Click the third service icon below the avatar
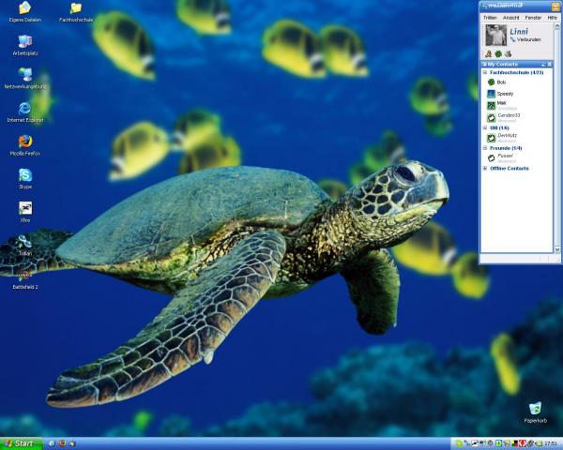563x450 pixels. (x=508, y=54)
